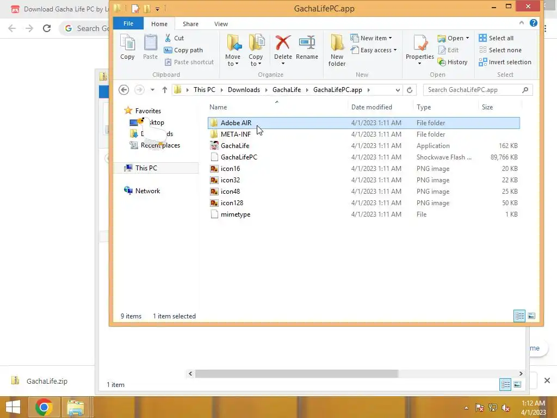Click This PC in the address path
The width and height of the screenshot is (557, 418).
point(205,90)
